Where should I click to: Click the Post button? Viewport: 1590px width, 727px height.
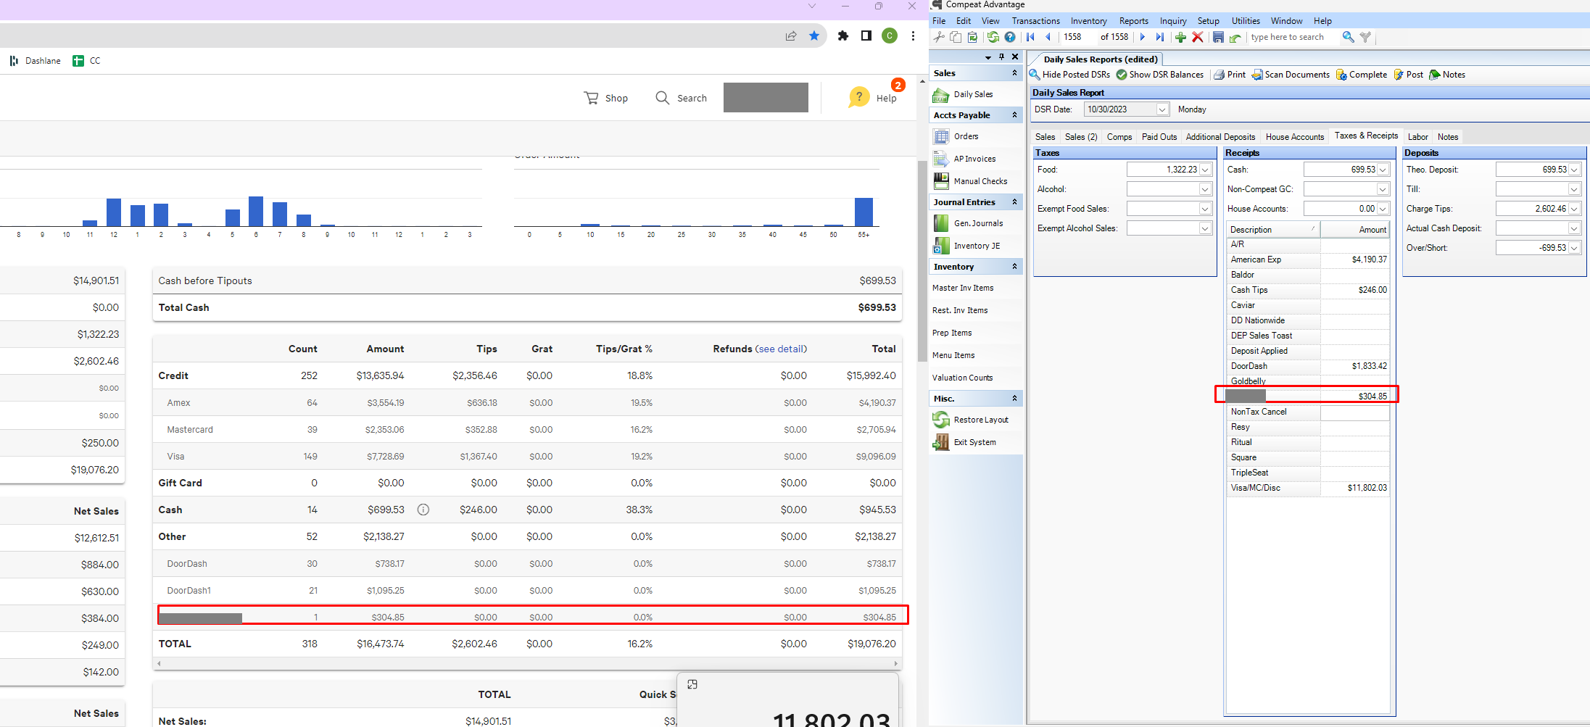click(1408, 75)
